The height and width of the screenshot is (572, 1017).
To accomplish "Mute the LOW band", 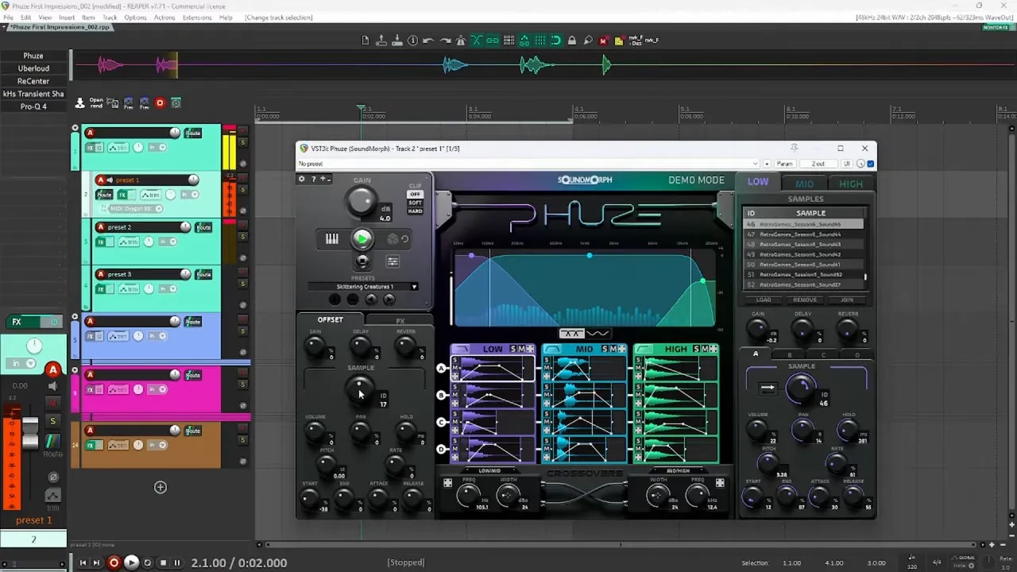I will tap(521, 349).
